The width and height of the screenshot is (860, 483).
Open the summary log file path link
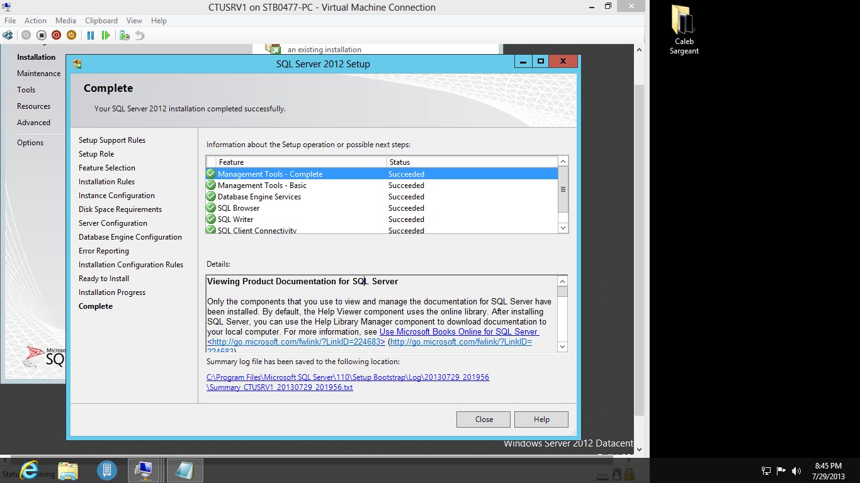click(348, 382)
